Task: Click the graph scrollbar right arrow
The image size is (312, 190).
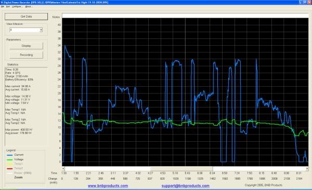Action: click(307, 169)
